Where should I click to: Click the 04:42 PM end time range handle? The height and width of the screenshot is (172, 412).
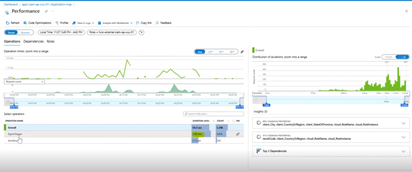(240, 107)
